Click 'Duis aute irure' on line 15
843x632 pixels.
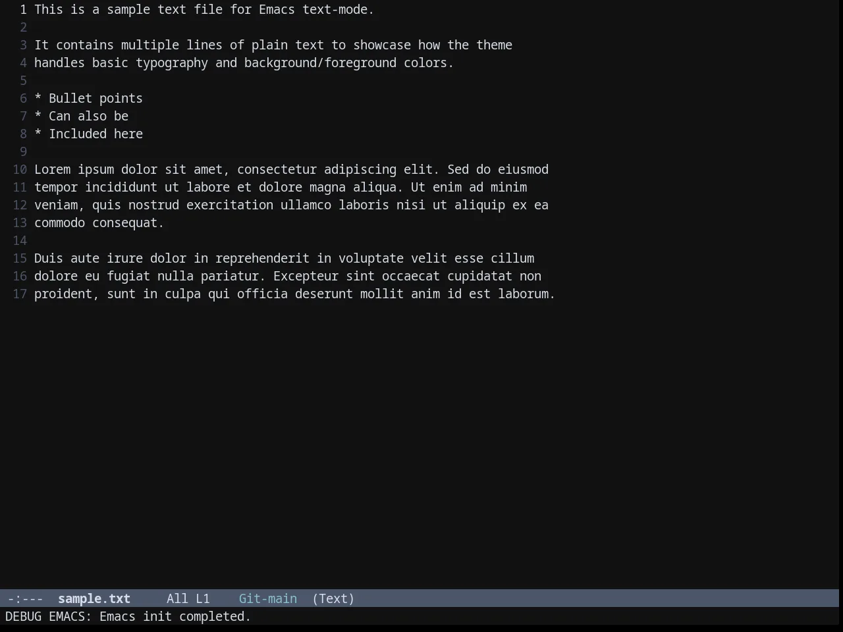(x=88, y=258)
